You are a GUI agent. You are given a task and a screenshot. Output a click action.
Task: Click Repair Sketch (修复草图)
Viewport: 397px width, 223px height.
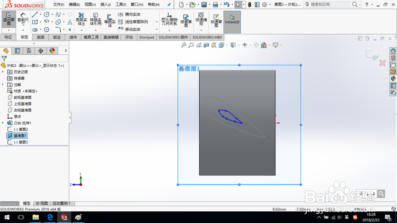click(186, 21)
